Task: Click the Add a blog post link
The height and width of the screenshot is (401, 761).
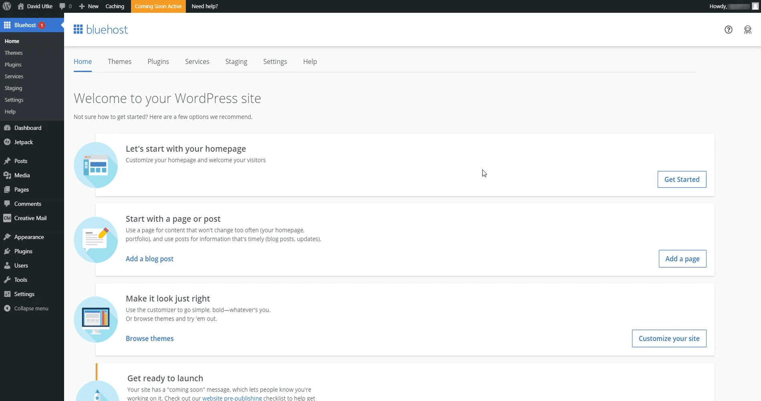Action: [149, 259]
